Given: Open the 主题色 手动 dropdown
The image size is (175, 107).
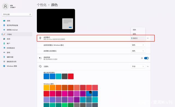Looking at the screenshot, I should 138,66.
